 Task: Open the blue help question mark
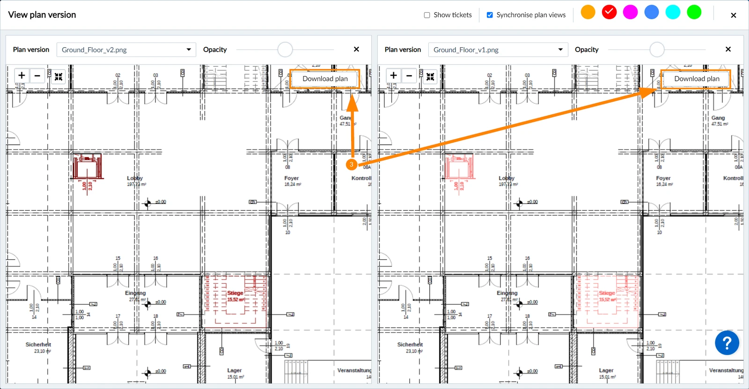point(727,343)
